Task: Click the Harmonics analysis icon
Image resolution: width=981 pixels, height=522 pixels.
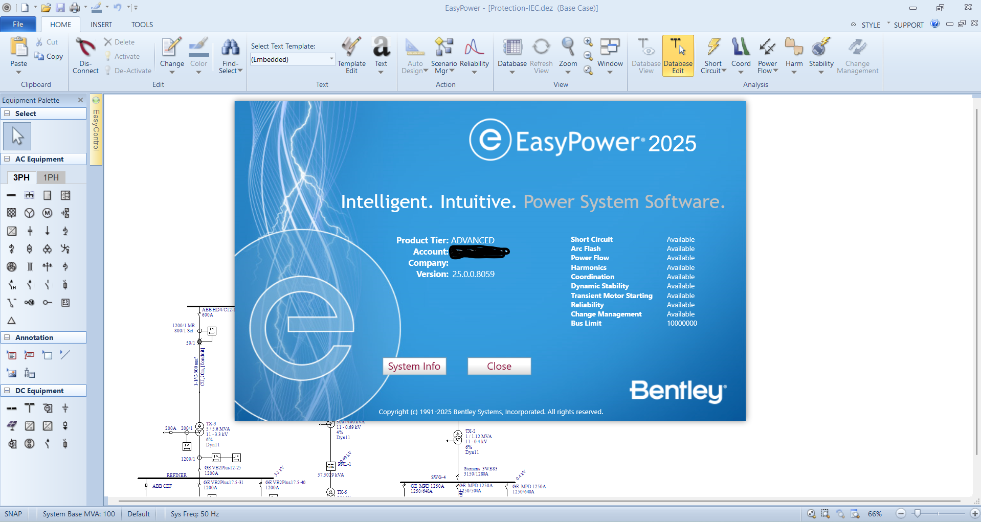Action: click(x=794, y=48)
